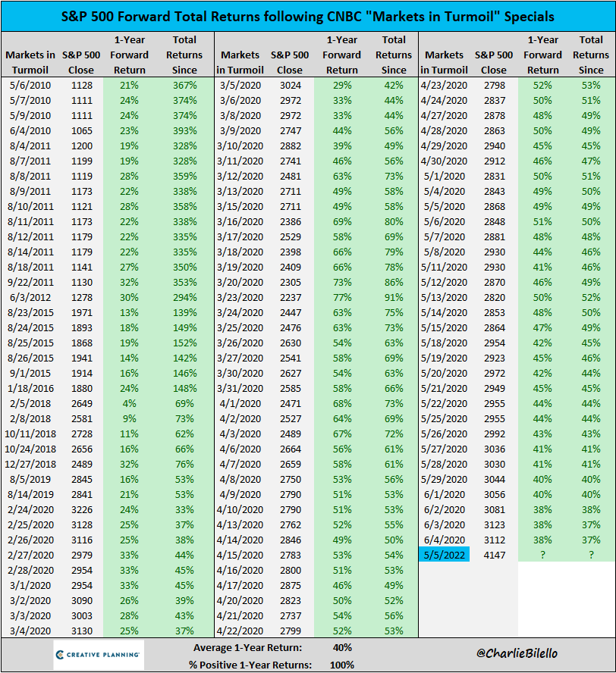This screenshot has width=616, height=673.
Task: Click the S&P 500 close value 3226
Action: (x=82, y=510)
